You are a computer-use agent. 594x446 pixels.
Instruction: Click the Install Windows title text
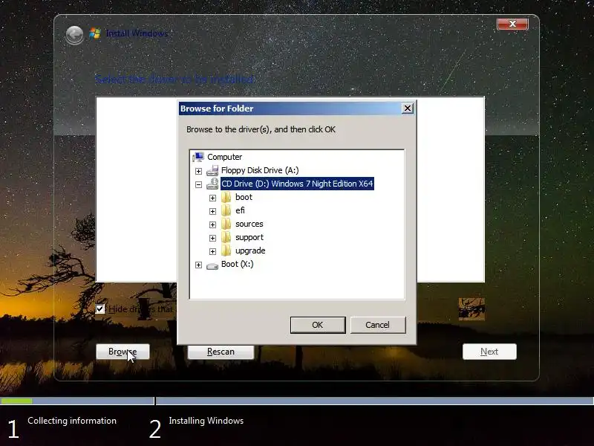pyautogui.click(x=137, y=33)
